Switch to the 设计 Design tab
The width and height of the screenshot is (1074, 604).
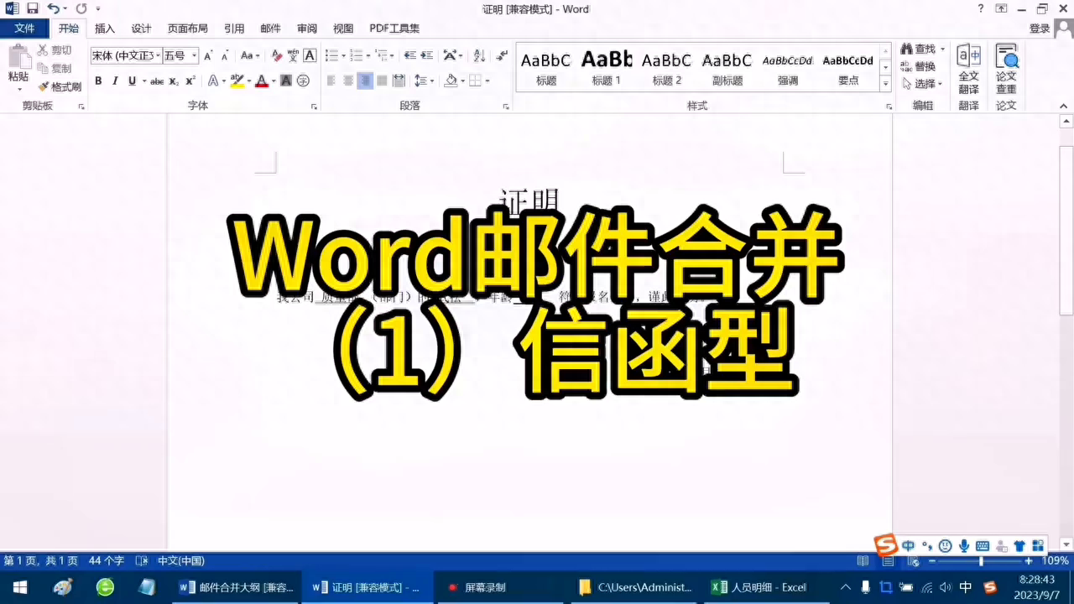point(142,29)
